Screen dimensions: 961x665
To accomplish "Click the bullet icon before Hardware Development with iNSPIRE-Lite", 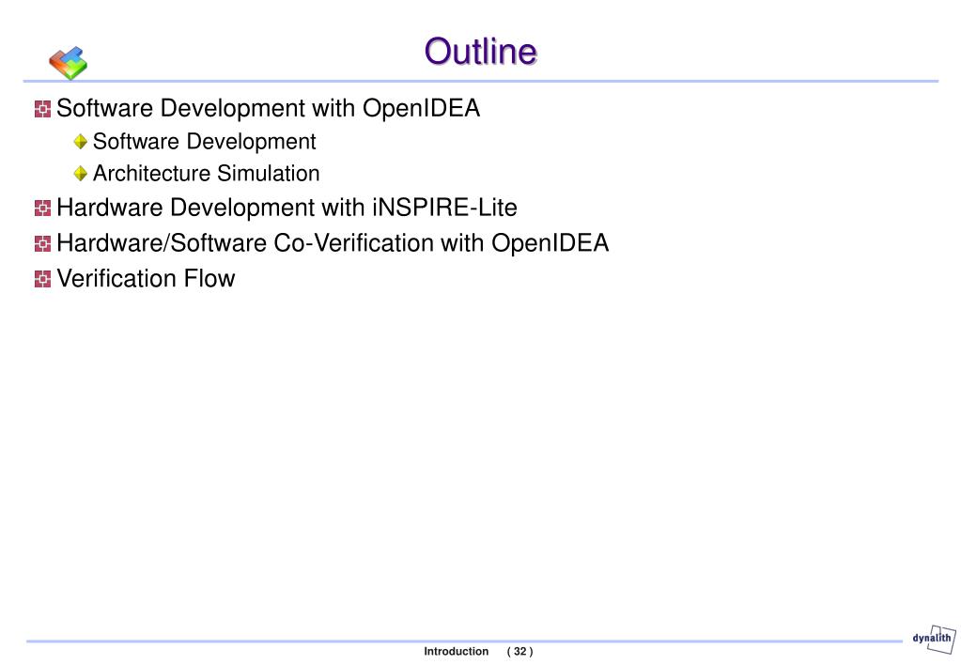I will coord(42,209).
